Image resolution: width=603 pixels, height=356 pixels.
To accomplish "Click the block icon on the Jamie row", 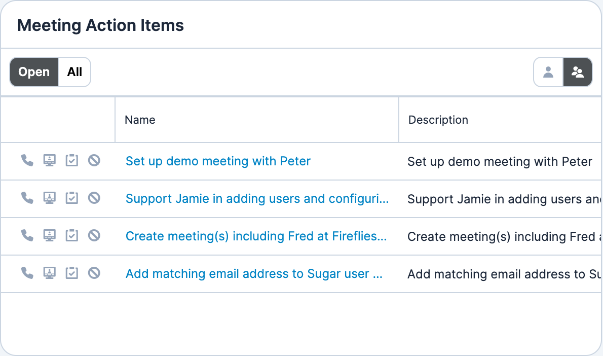I will coord(94,198).
